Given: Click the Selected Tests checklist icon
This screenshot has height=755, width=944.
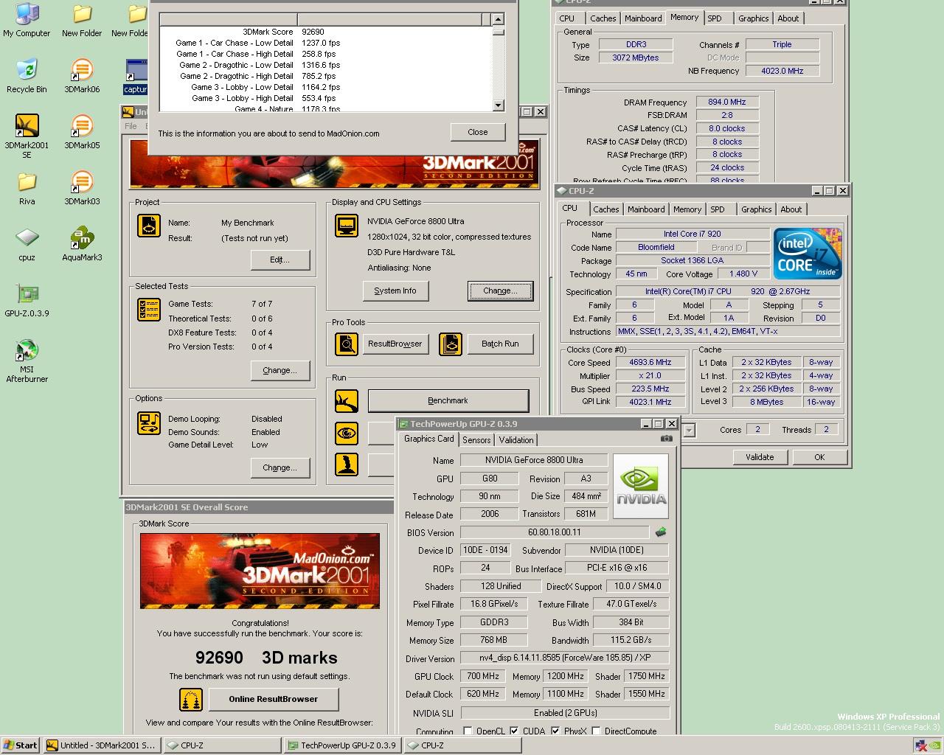Looking at the screenshot, I should pos(149,310).
